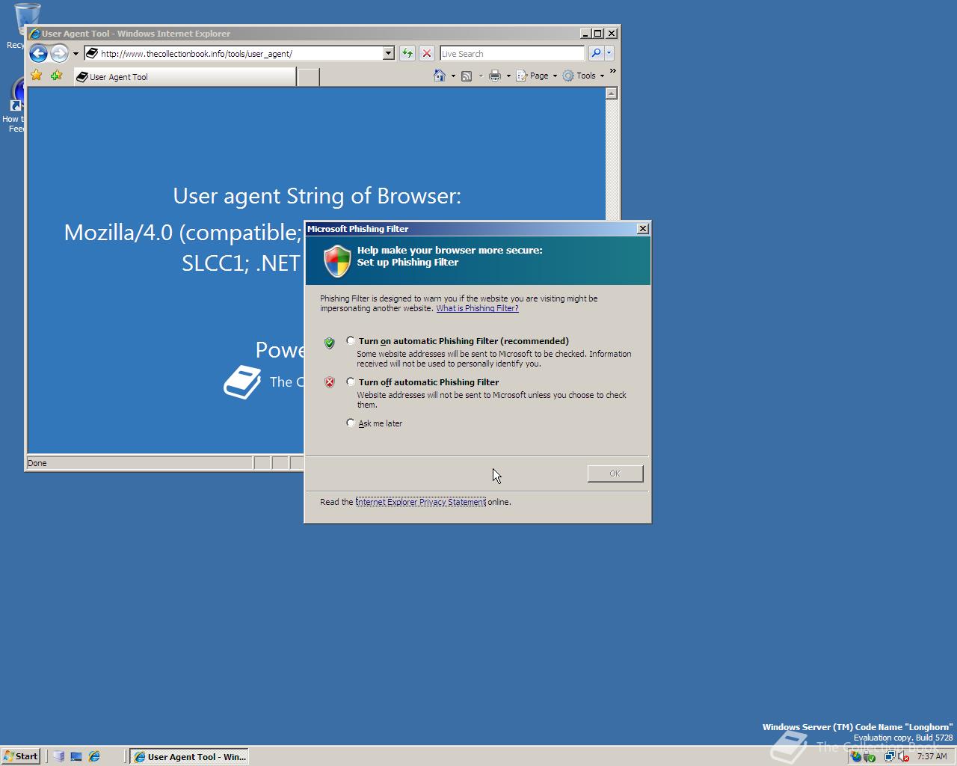Go back with the IE Back arrow

[38, 53]
